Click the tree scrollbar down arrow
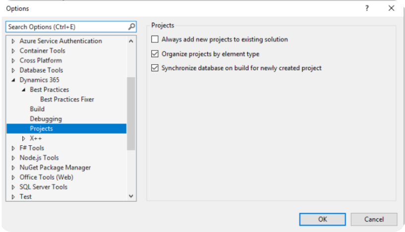 [131, 196]
